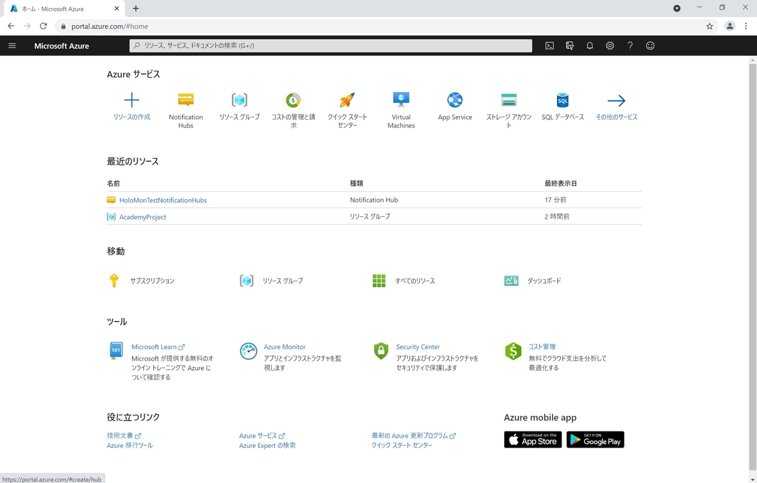Open Virtual Machines service icon
Image resolution: width=757 pixels, height=483 pixels.
click(x=401, y=100)
